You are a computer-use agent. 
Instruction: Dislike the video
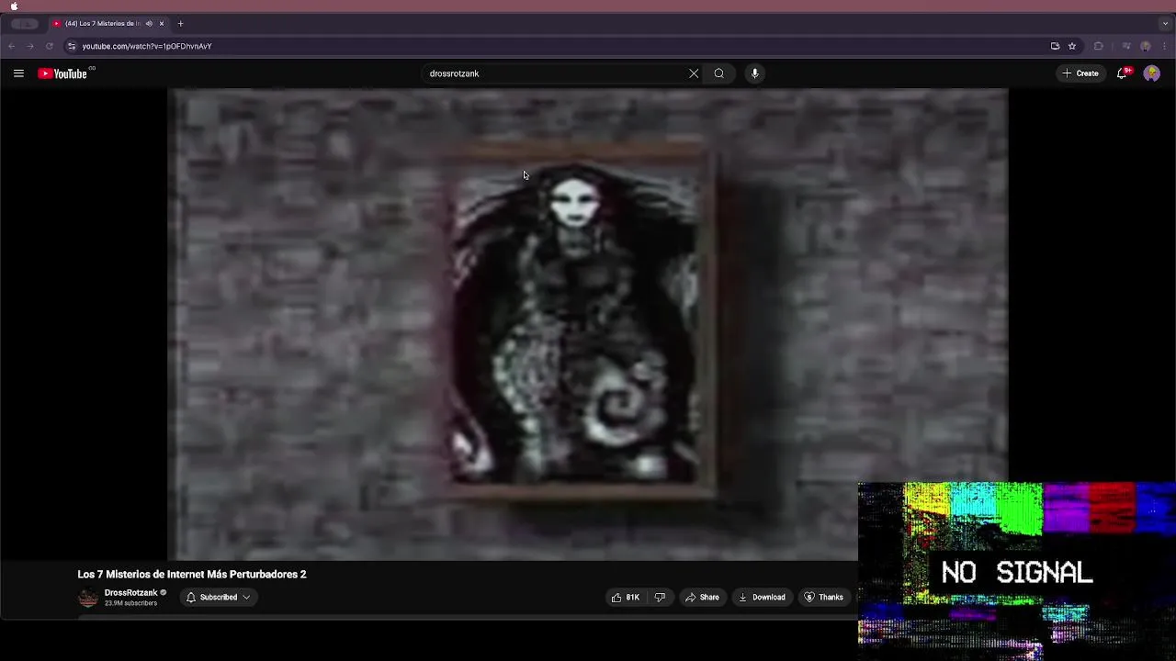click(x=660, y=598)
